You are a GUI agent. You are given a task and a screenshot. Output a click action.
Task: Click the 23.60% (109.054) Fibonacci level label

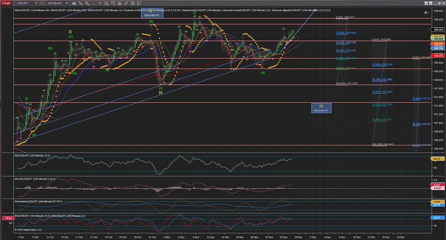click(x=346, y=33)
